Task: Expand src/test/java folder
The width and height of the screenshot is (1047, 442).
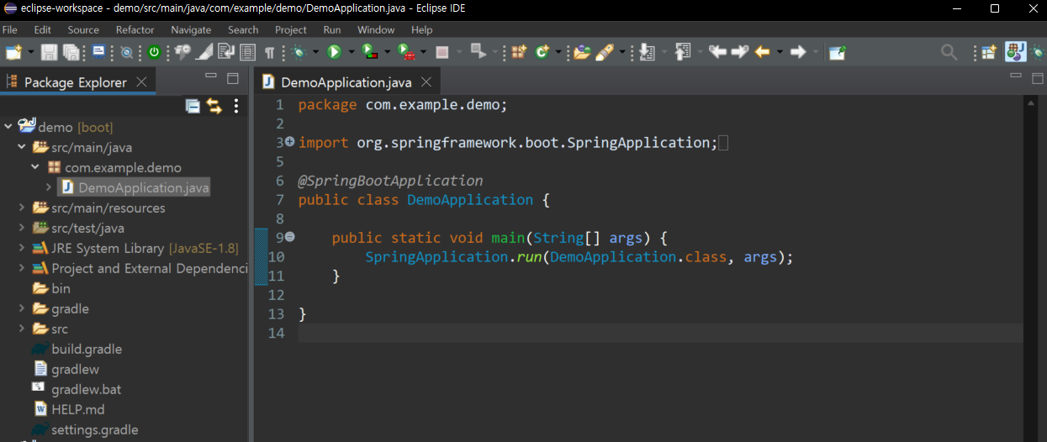Action: 22,228
